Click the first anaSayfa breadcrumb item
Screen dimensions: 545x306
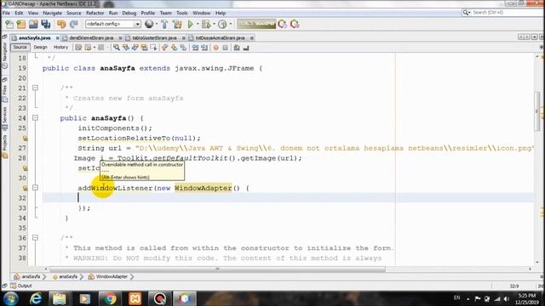(x=27, y=276)
